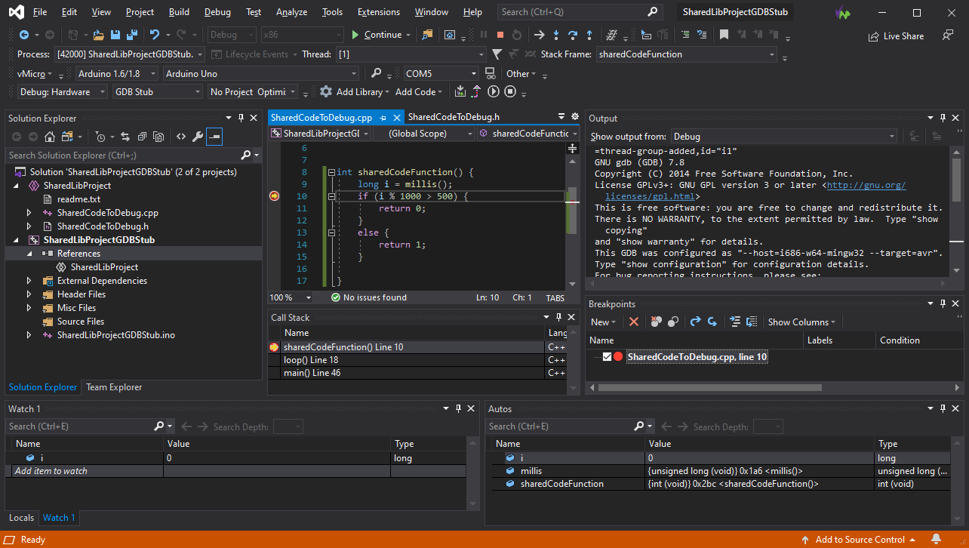Open the Stack Frame dropdown
This screenshot has height=548, width=969.
click(x=687, y=54)
